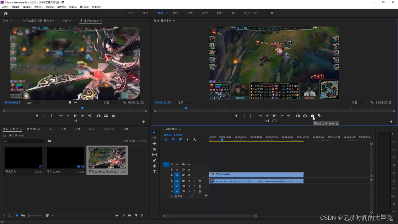The image size is (398, 224).
Task: Create a new bin with folder icon
Action: point(130,216)
